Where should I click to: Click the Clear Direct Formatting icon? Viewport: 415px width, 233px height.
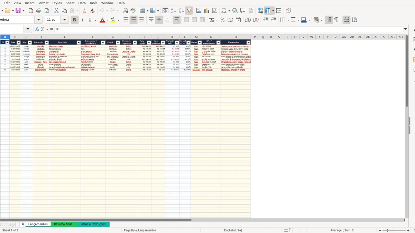click(x=92, y=11)
